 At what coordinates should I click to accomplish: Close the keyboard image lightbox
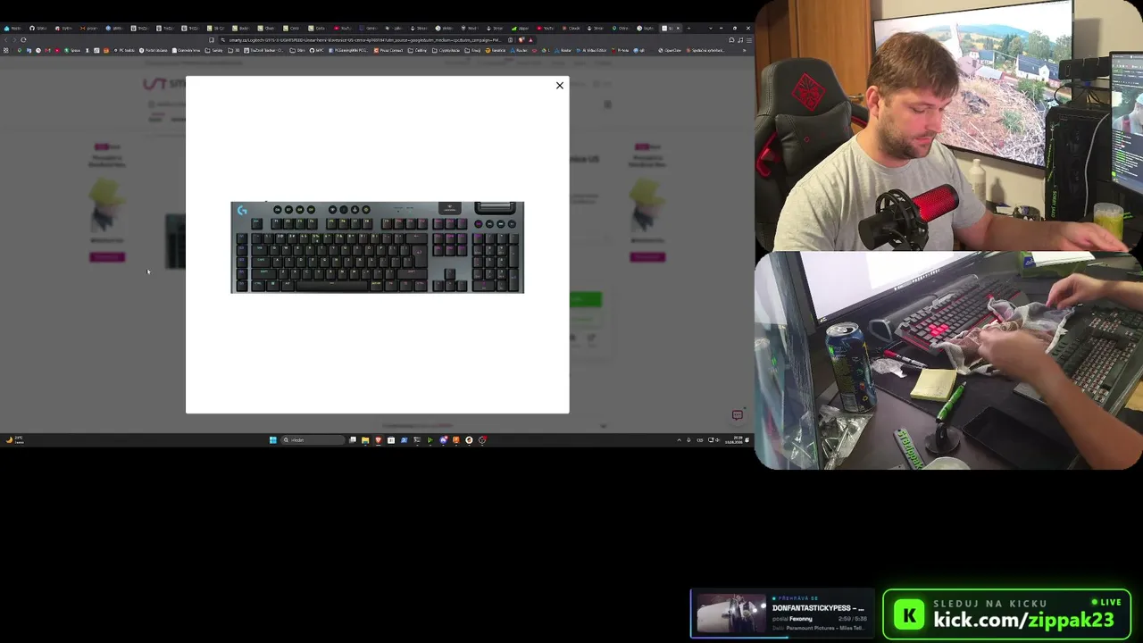click(560, 86)
